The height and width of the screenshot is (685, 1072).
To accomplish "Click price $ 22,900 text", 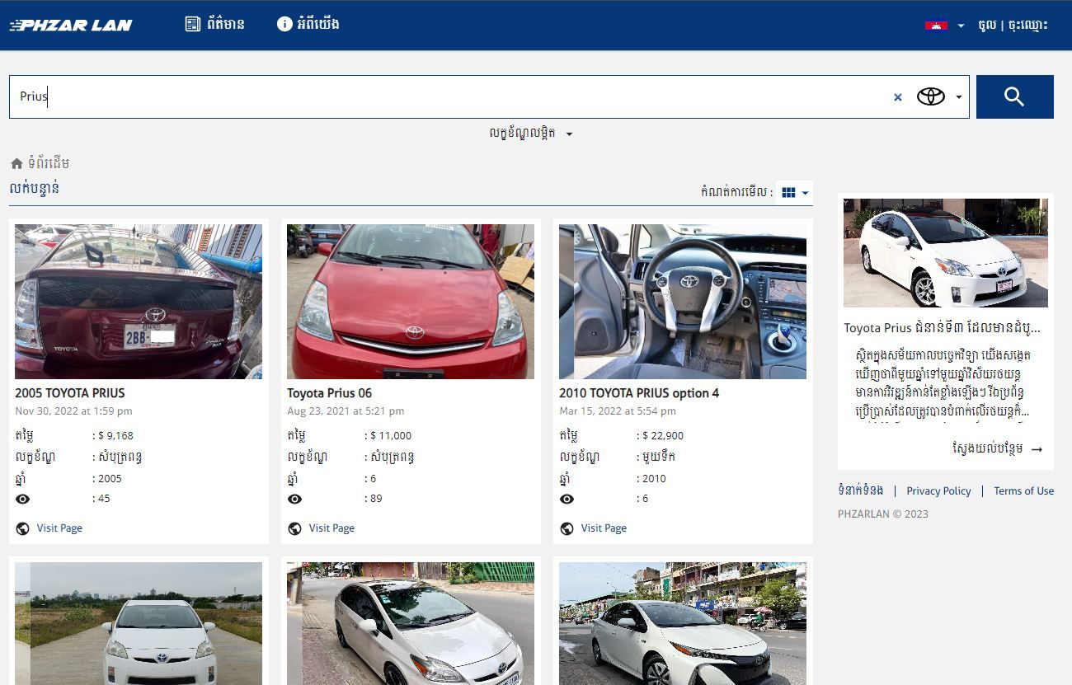I will click(x=663, y=435).
